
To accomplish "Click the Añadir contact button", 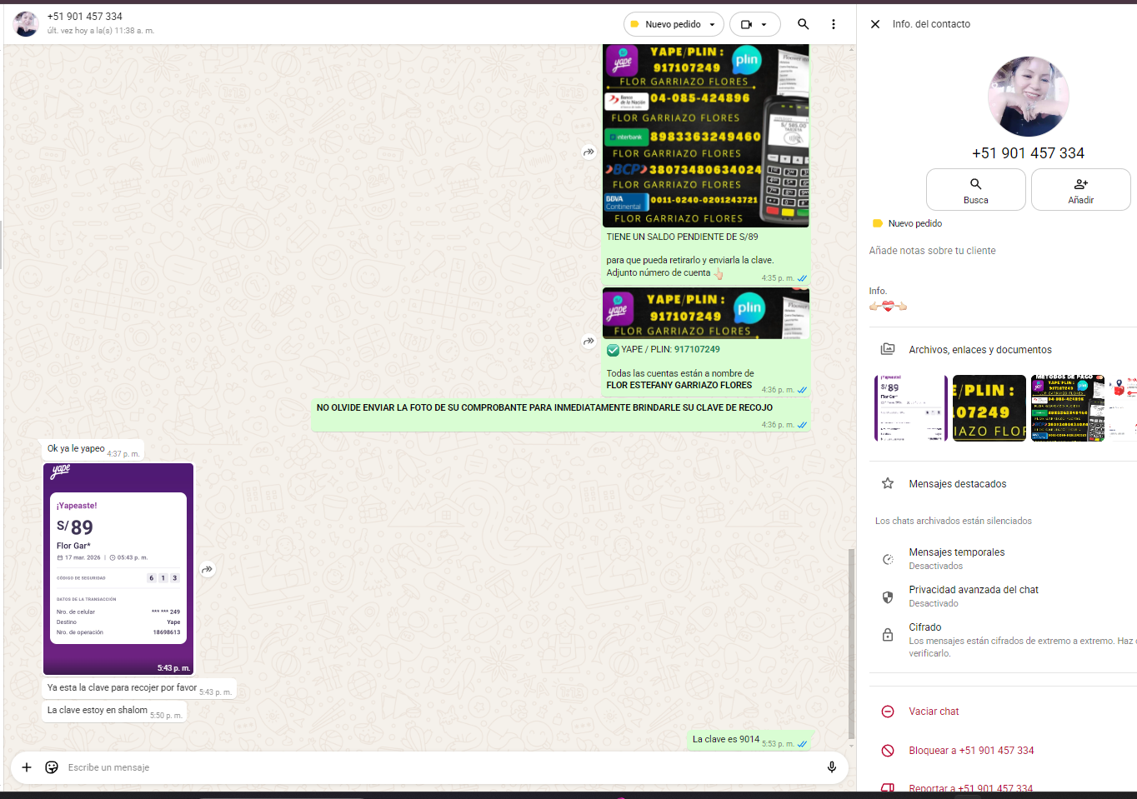I will coord(1080,190).
